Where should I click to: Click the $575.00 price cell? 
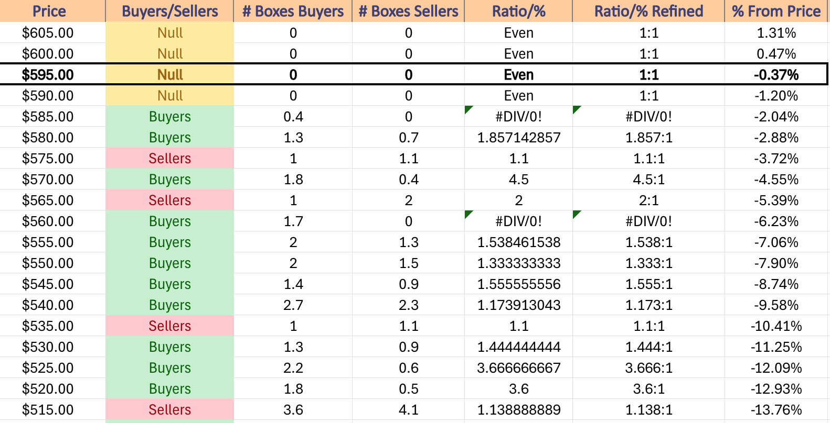coord(52,158)
